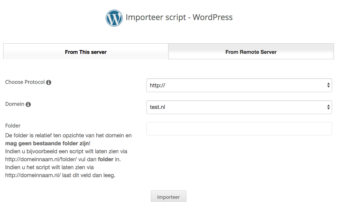This screenshot has height=202, width=341.
Task: Focus the Folder text input field
Action: (x=239, y=129)
